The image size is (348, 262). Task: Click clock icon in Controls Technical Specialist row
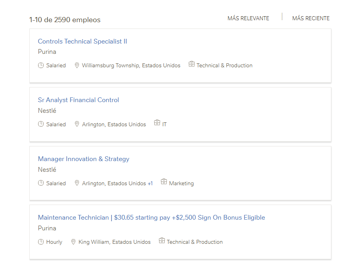pos(41,65)
